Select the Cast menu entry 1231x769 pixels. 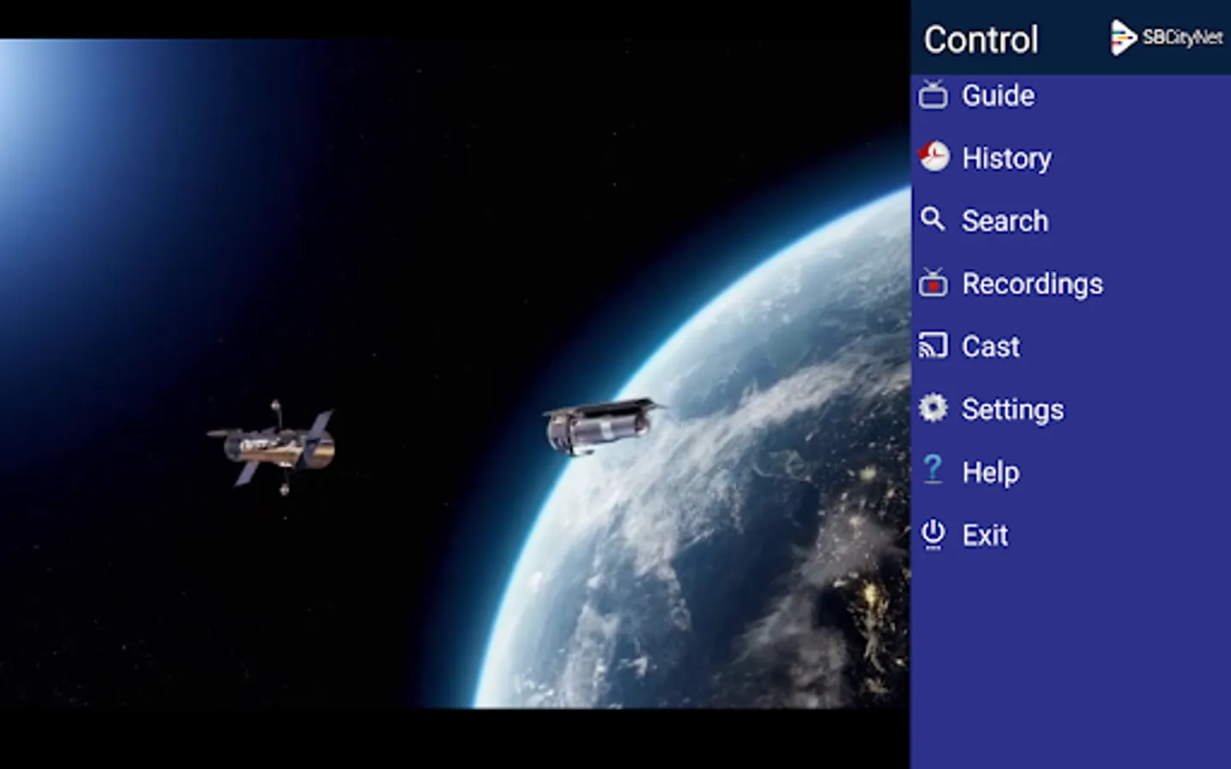coord(1070,346)
